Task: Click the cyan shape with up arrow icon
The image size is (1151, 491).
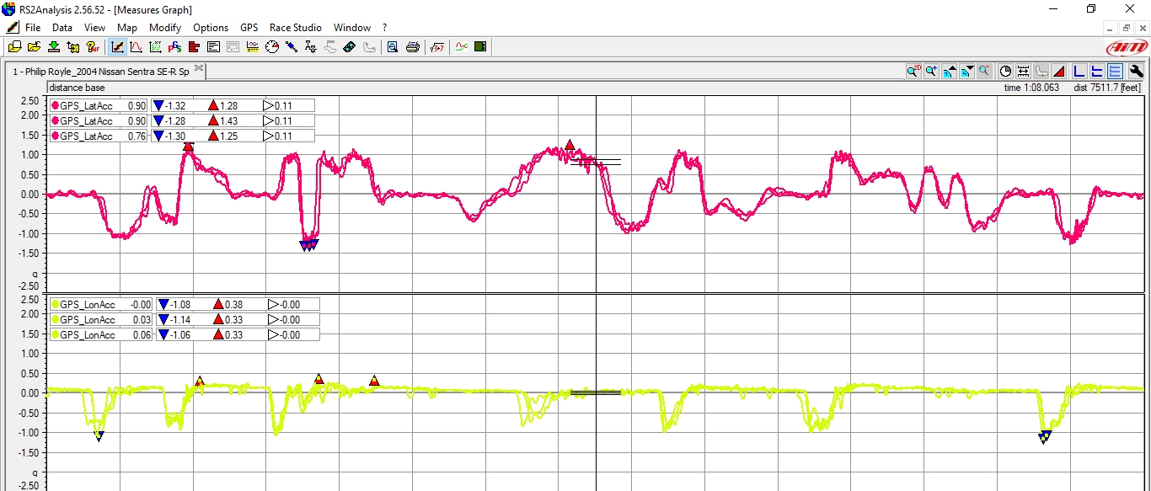Action: [950, 71]
